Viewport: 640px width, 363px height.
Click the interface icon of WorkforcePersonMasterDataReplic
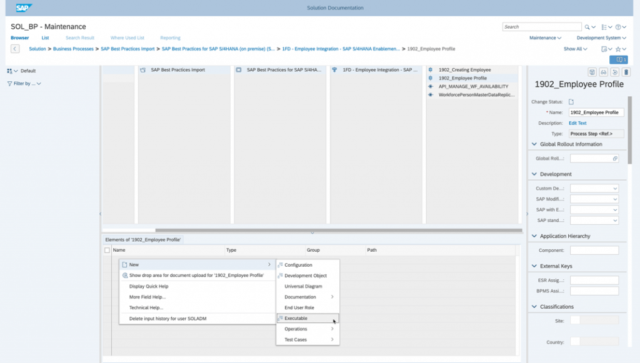pos(431,94)
